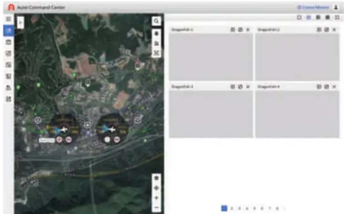Click the second header icon in Dragonfish-4 panel

coord(327,87)
